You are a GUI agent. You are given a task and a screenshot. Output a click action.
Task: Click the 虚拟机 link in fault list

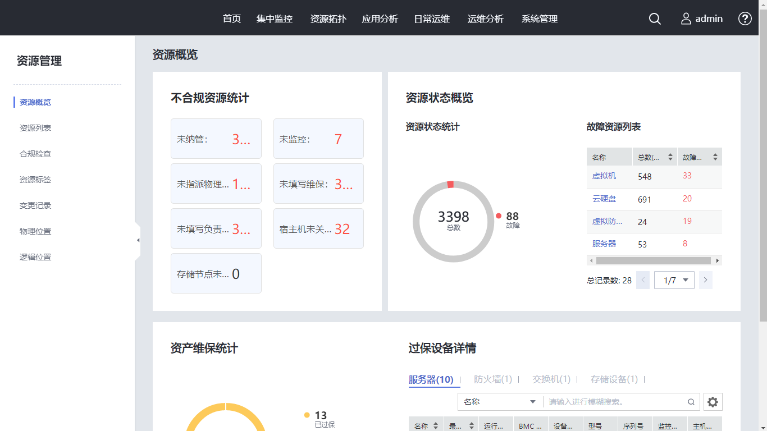pyautogui.click(x=604, y=176)
